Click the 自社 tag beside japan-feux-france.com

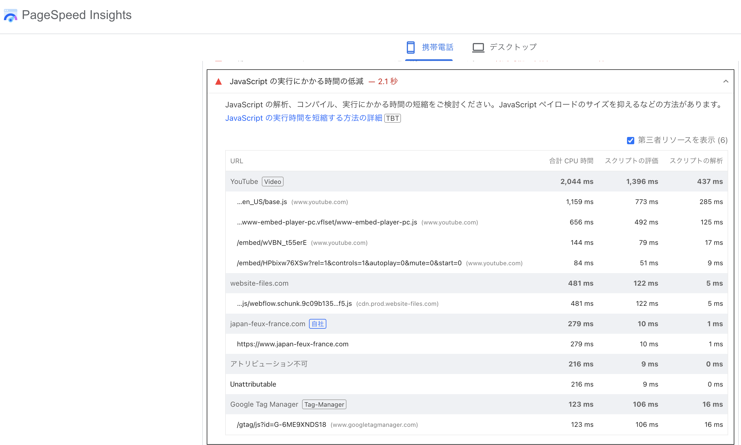click(x=318, y=324)
